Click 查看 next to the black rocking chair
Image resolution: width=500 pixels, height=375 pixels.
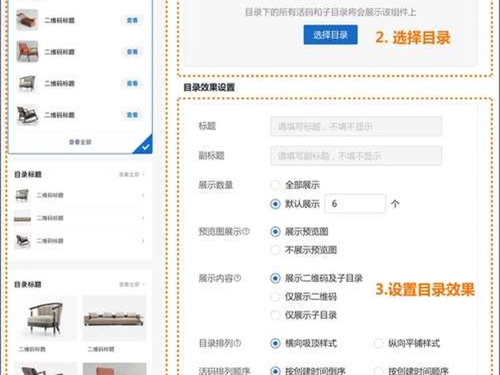(132, 114)
